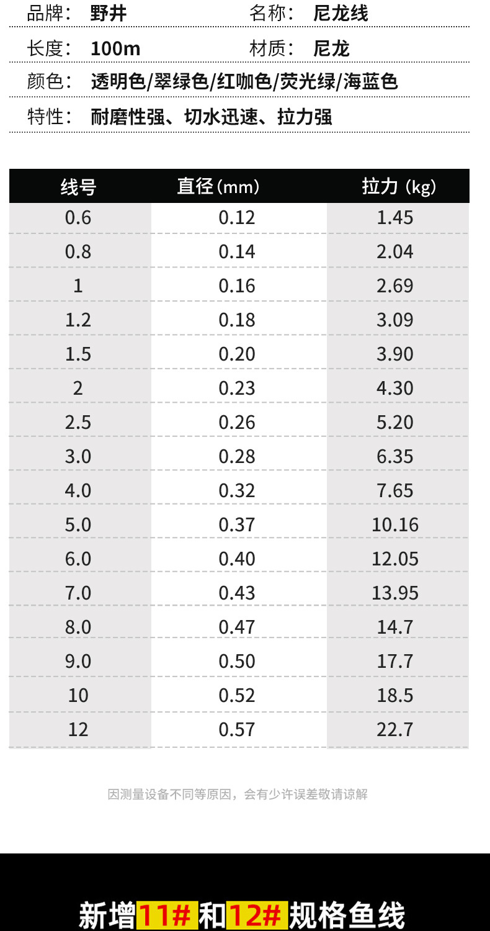The height and width of the screenshot is (931, 490).
Task: Click the 线号 column header
Action: click(78, 186)
